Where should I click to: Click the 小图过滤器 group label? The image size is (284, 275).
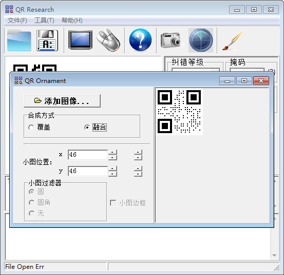point(45,183)
